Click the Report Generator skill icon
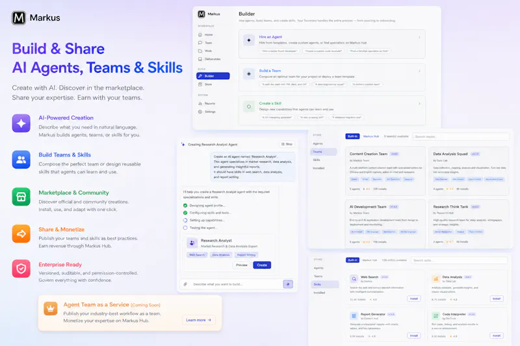 (354, 316)
